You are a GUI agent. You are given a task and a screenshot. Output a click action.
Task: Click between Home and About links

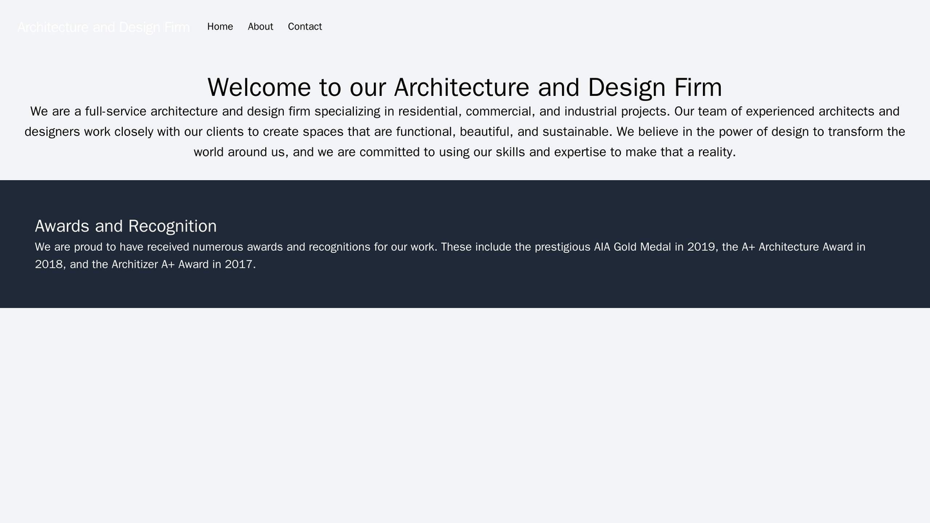241,26
